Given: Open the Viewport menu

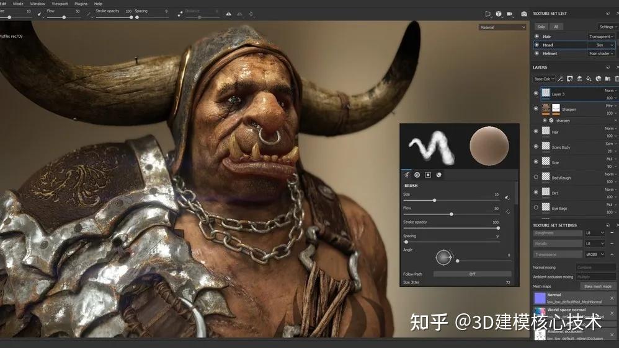Looking at the screenshot, I should coord(60,4).
